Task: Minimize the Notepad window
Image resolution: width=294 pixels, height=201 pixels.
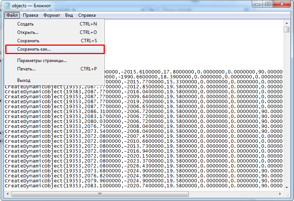Action: [257, 4]
